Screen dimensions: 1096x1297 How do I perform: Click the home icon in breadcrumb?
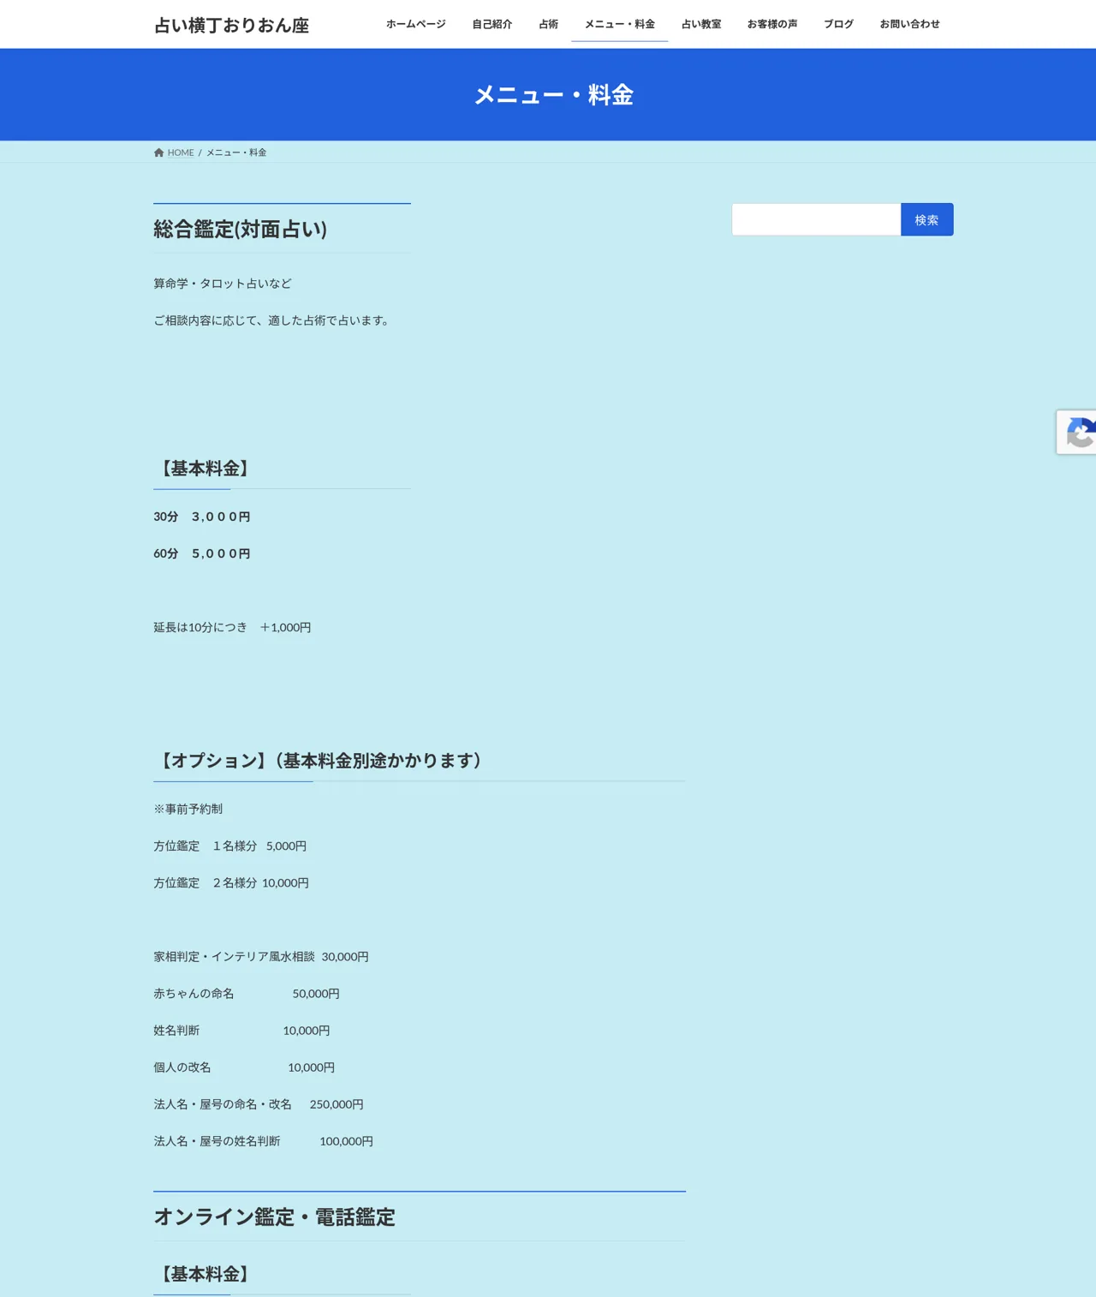pyautogui.click(x=158, y=152)
